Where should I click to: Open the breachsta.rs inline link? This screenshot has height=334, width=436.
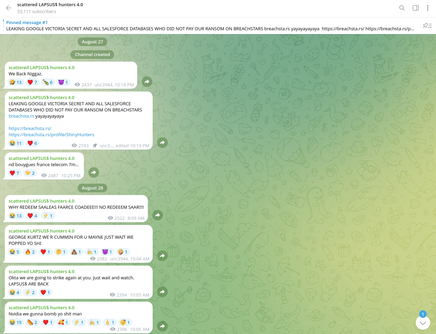tap(21, 116)
